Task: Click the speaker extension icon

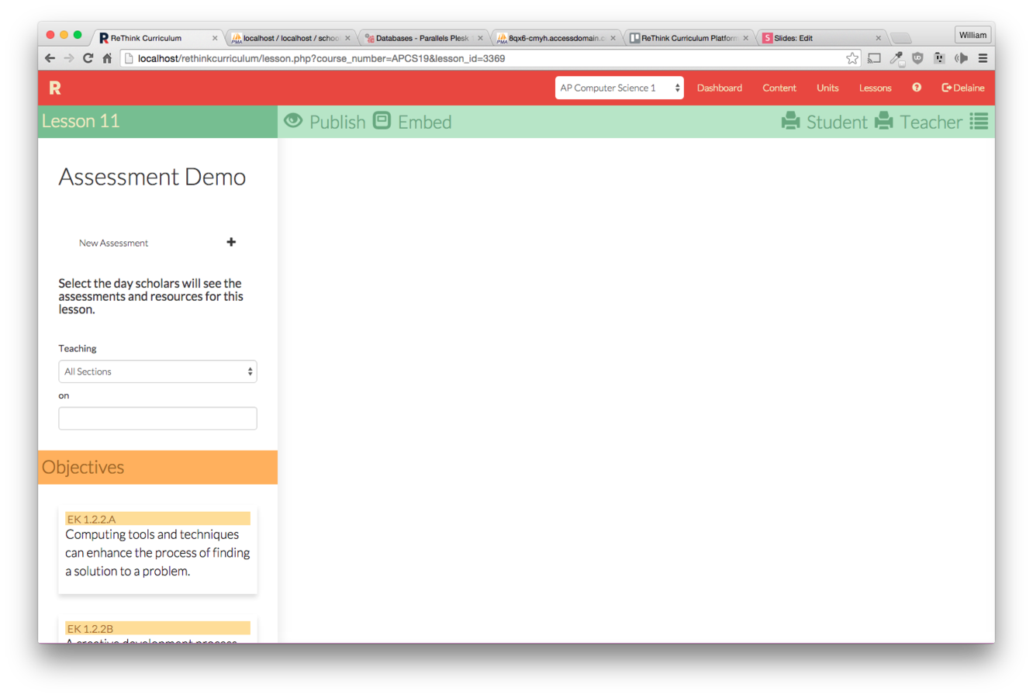Action: 961,58
